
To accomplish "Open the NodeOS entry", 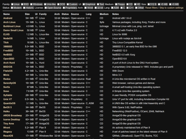I will [x=8, y=38].
